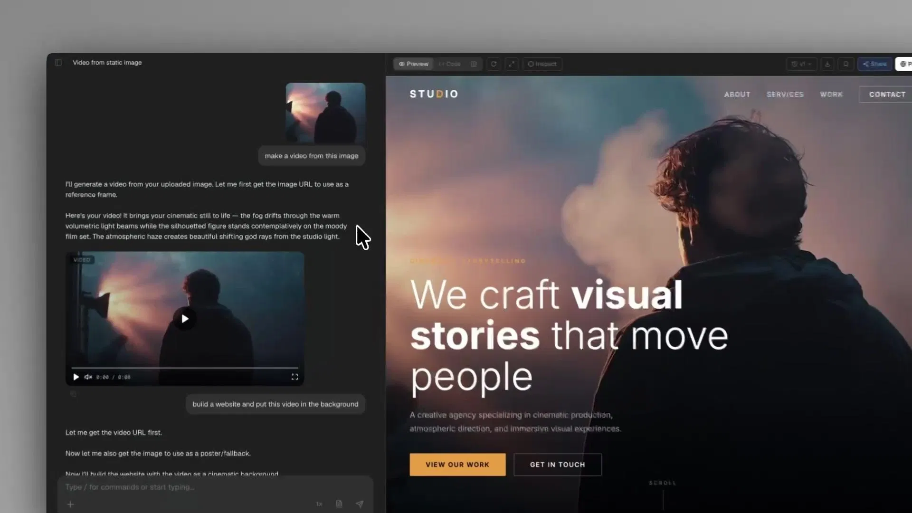912x513 pixels.
Task: Click the 'Now let me also get the image' line
Action: point(158,454)
